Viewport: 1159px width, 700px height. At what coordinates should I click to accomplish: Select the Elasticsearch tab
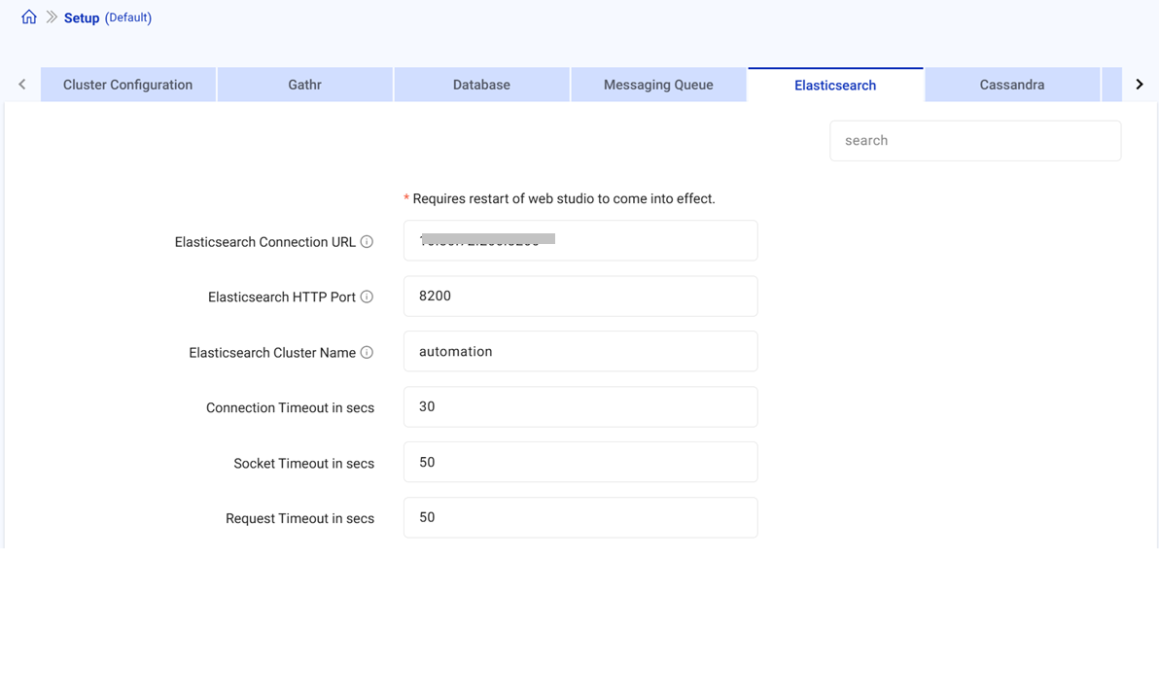(x=835, y=85)
